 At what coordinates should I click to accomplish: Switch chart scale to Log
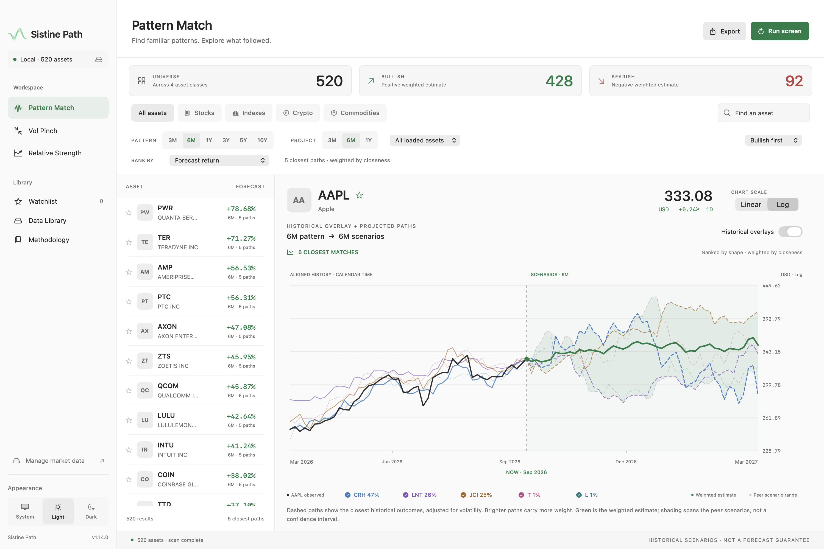click(x=783, y=205)
